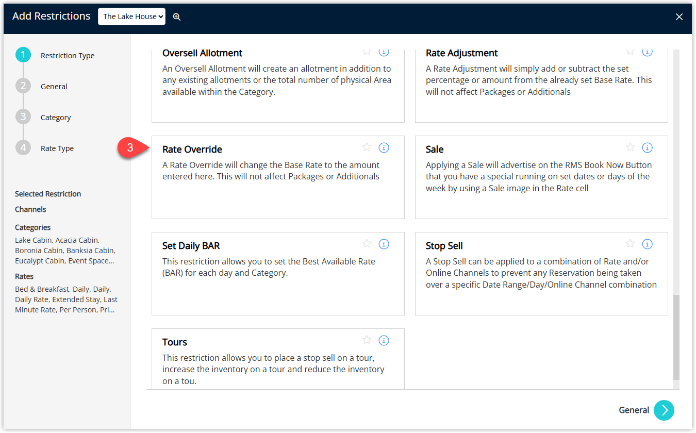696x433 pixels.
Task: Proceed with the General arrow button
Action: 664,410
